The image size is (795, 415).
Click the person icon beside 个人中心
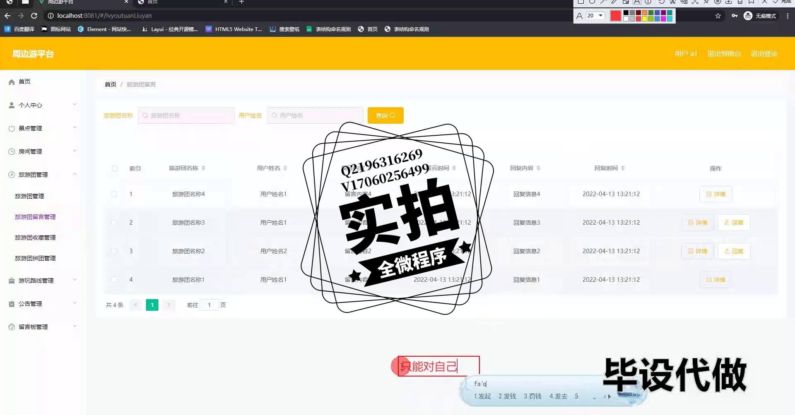[12, 105]
